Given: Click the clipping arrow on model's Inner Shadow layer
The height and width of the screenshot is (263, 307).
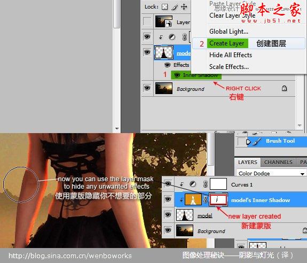Looking at the screenshot, I should [182, 200].
